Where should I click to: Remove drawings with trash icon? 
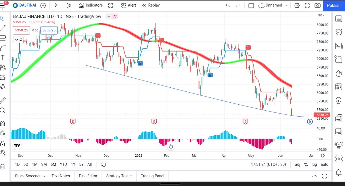(x=3, y=166)
